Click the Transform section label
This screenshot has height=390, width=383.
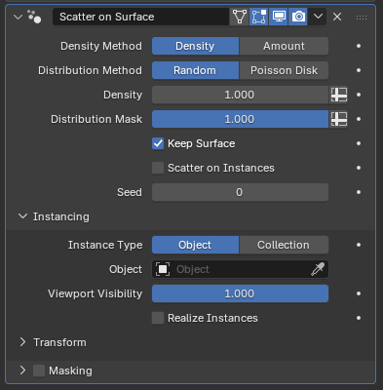point(59,342)
